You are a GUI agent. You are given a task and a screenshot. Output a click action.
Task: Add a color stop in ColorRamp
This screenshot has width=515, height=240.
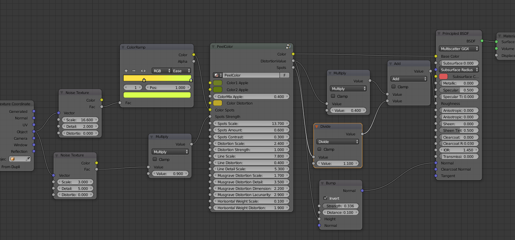(x=126, y=71)
